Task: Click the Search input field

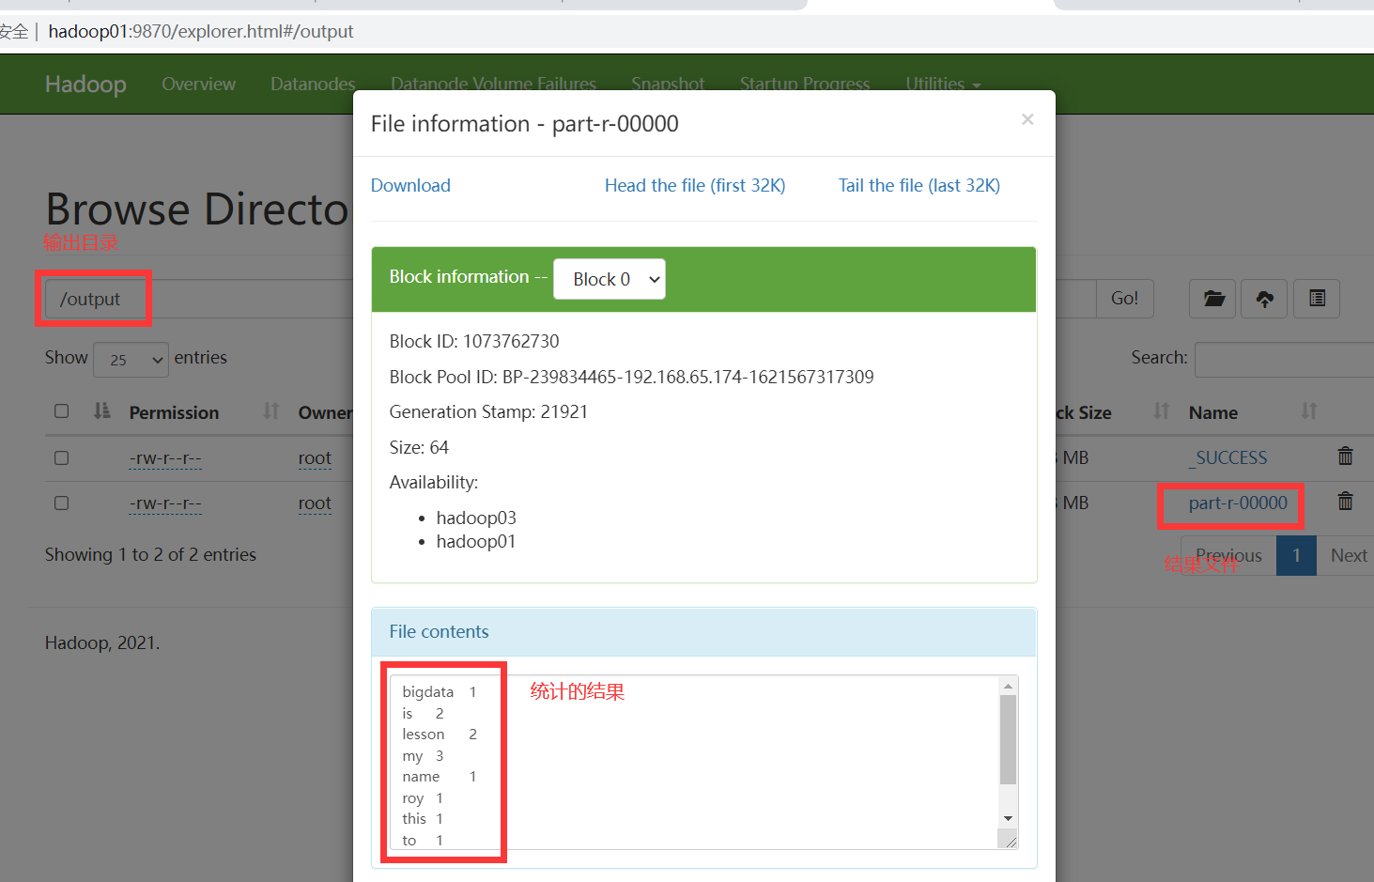Action: tap(1284, 360)
